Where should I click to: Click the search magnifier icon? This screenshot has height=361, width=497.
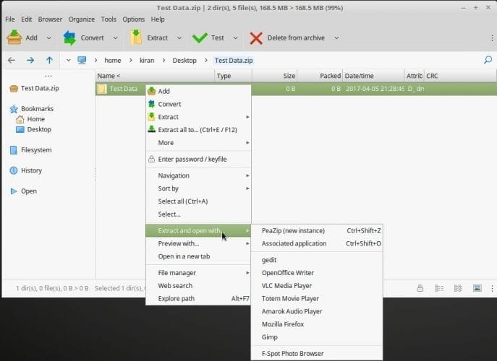pyautogui.click(x=487, y=60)
